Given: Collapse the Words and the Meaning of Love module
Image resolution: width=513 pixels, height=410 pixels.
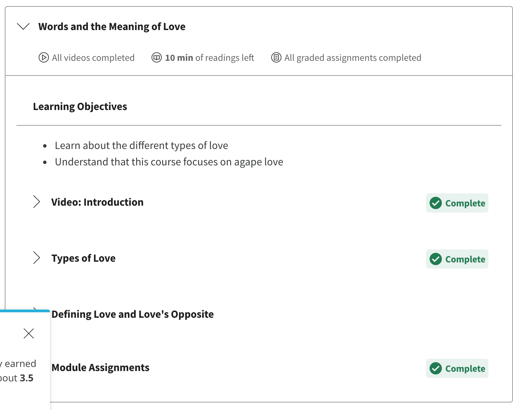Looking at the screenshot, I should (23, 26).
